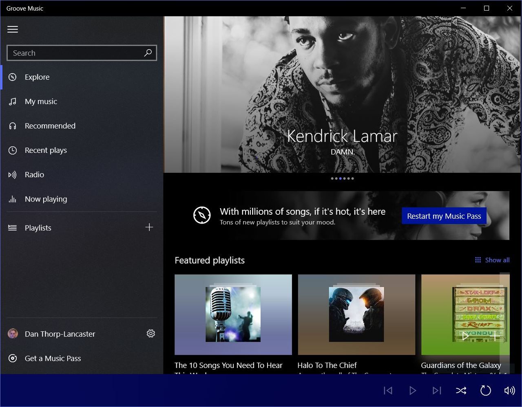522x407 pixels.
Task: Open Recent plays
Action: (82, 150)
